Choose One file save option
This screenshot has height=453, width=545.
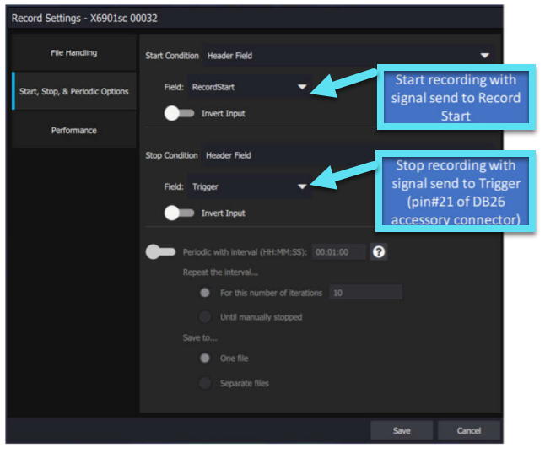[x=204, y=358]
